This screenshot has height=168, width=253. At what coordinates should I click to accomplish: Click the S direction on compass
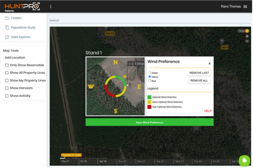click(116, 111)
